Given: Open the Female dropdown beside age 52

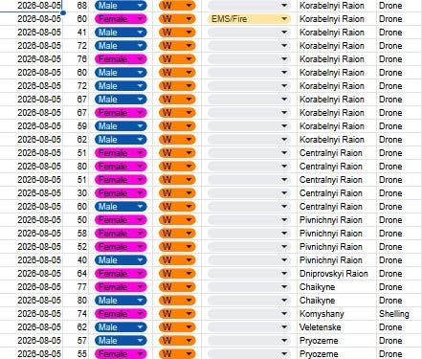Looking at the screenshot, I should pyautogui.click(x=121, y=247).
